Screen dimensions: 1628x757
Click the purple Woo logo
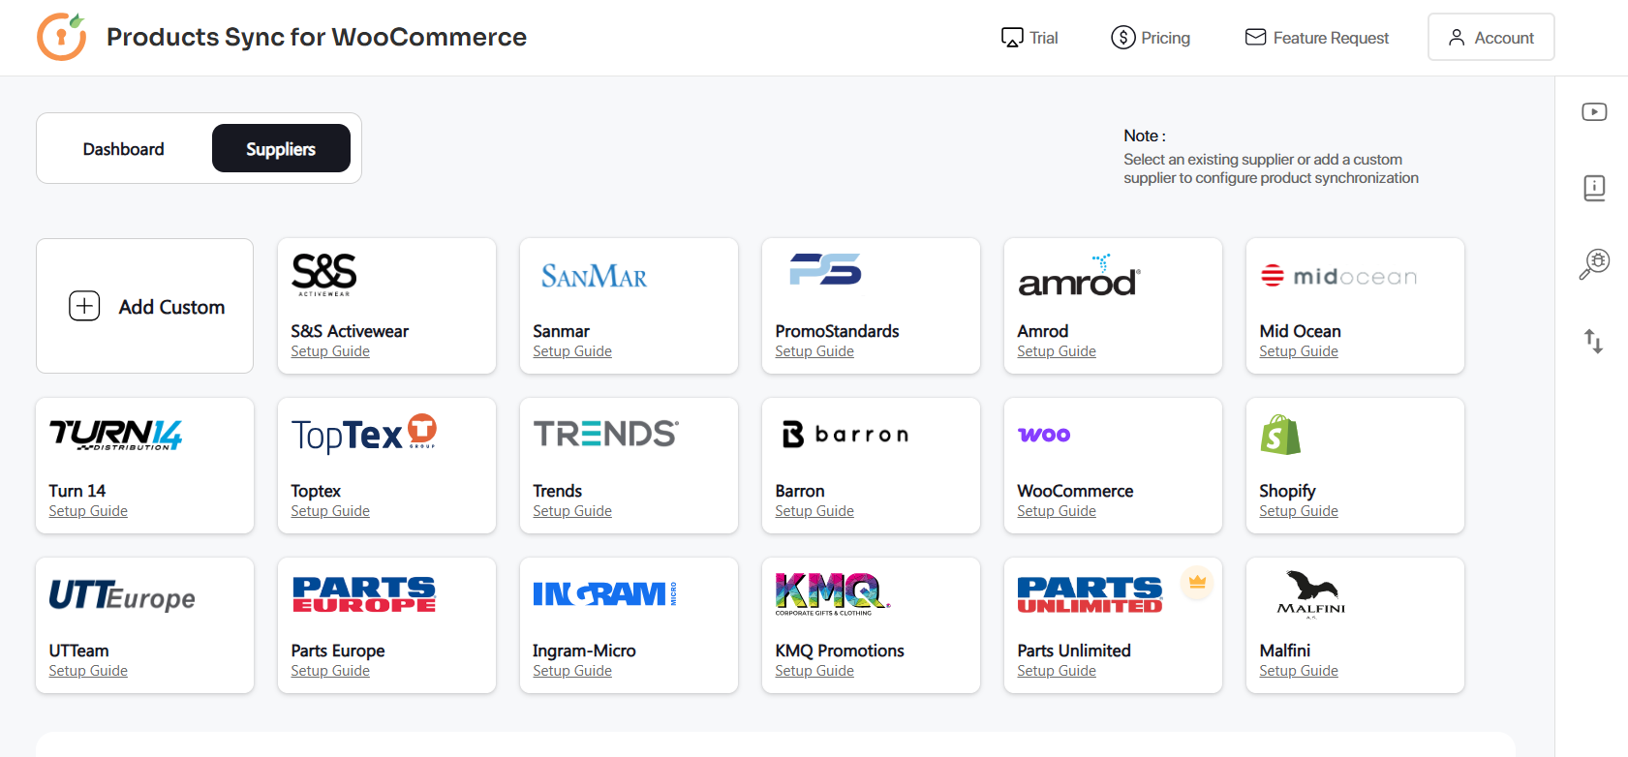point(1044,435)
